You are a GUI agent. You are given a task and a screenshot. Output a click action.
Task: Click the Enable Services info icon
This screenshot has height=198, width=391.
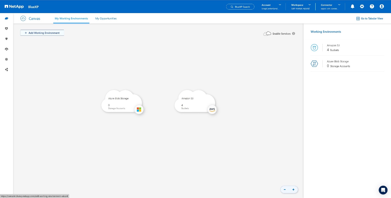pos(293,34)
